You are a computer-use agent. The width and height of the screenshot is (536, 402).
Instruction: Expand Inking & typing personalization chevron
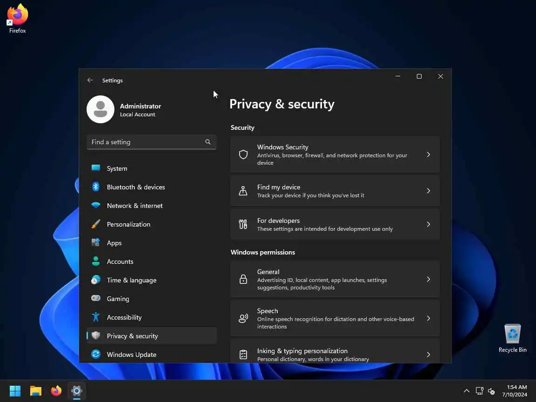(429, 355)
